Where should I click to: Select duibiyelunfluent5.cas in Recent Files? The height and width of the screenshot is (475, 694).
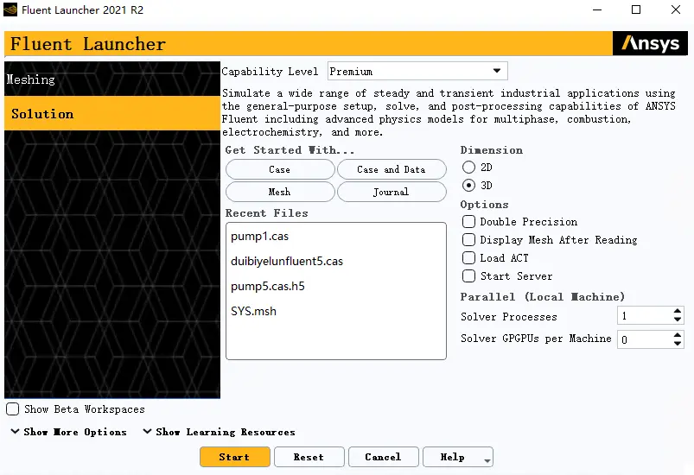coord(287,261)
